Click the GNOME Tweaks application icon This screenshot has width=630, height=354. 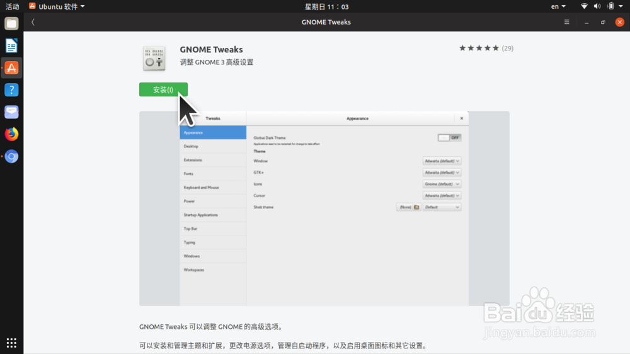point(154,58)
